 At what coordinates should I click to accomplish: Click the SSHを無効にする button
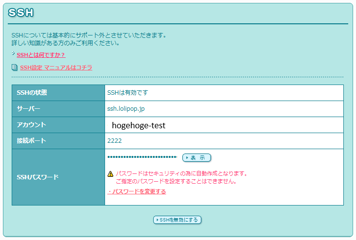coord(177,220)
